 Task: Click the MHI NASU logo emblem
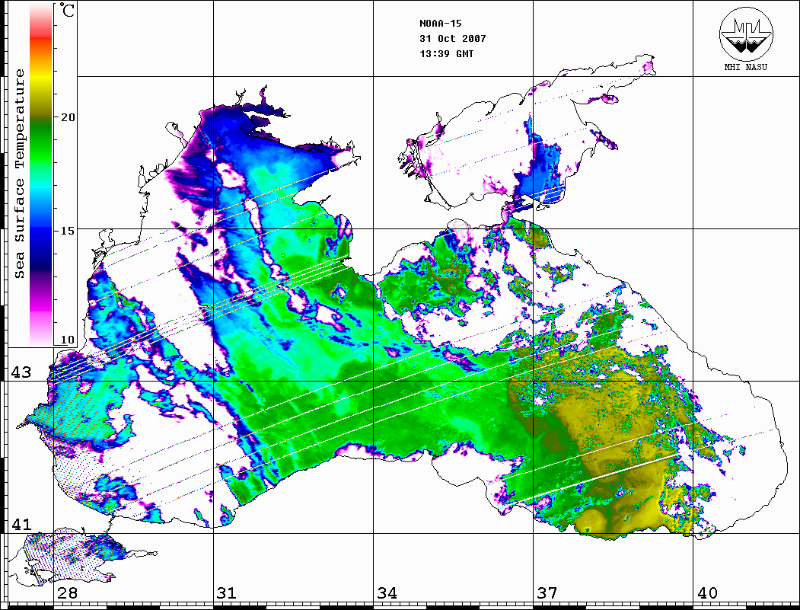click(746, 33)
